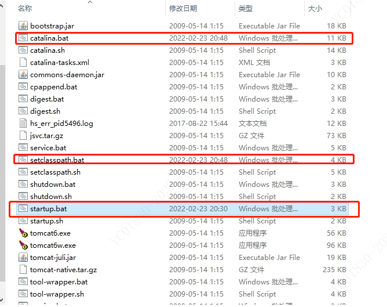This screenshot has width=387, height=307.
Task: Click file name catalina-tasks.xml
Action: (60, 63)
